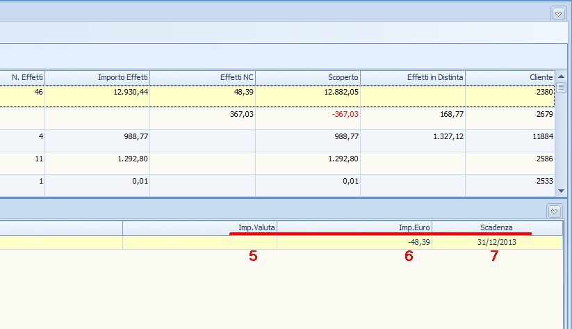The height and width of the screenshot is (329, 572).
Task: Select the Effetti in Distinta column header
Action: (413, 77)
